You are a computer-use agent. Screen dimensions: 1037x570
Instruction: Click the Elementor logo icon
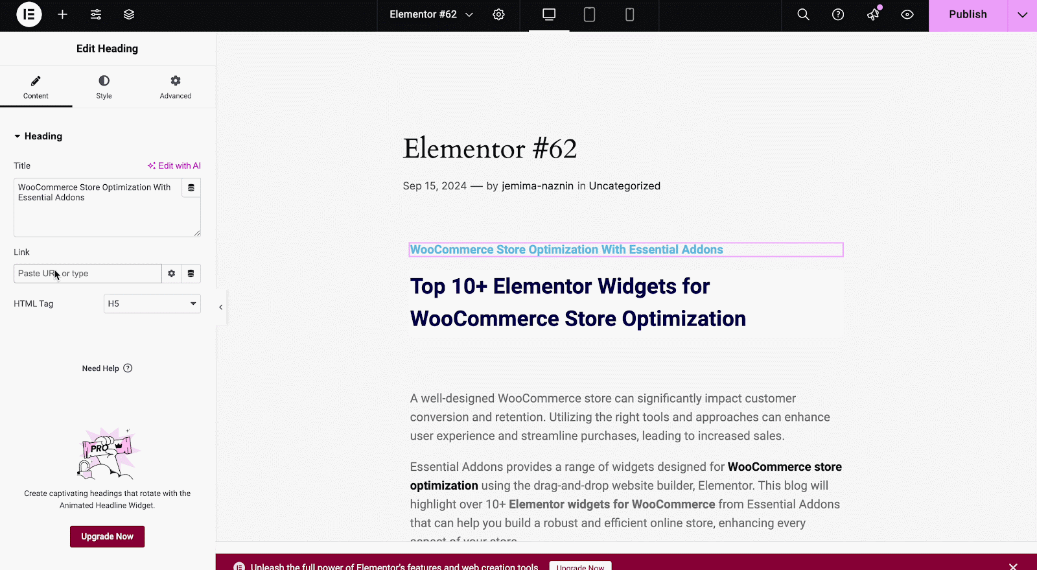coord(29,14)
